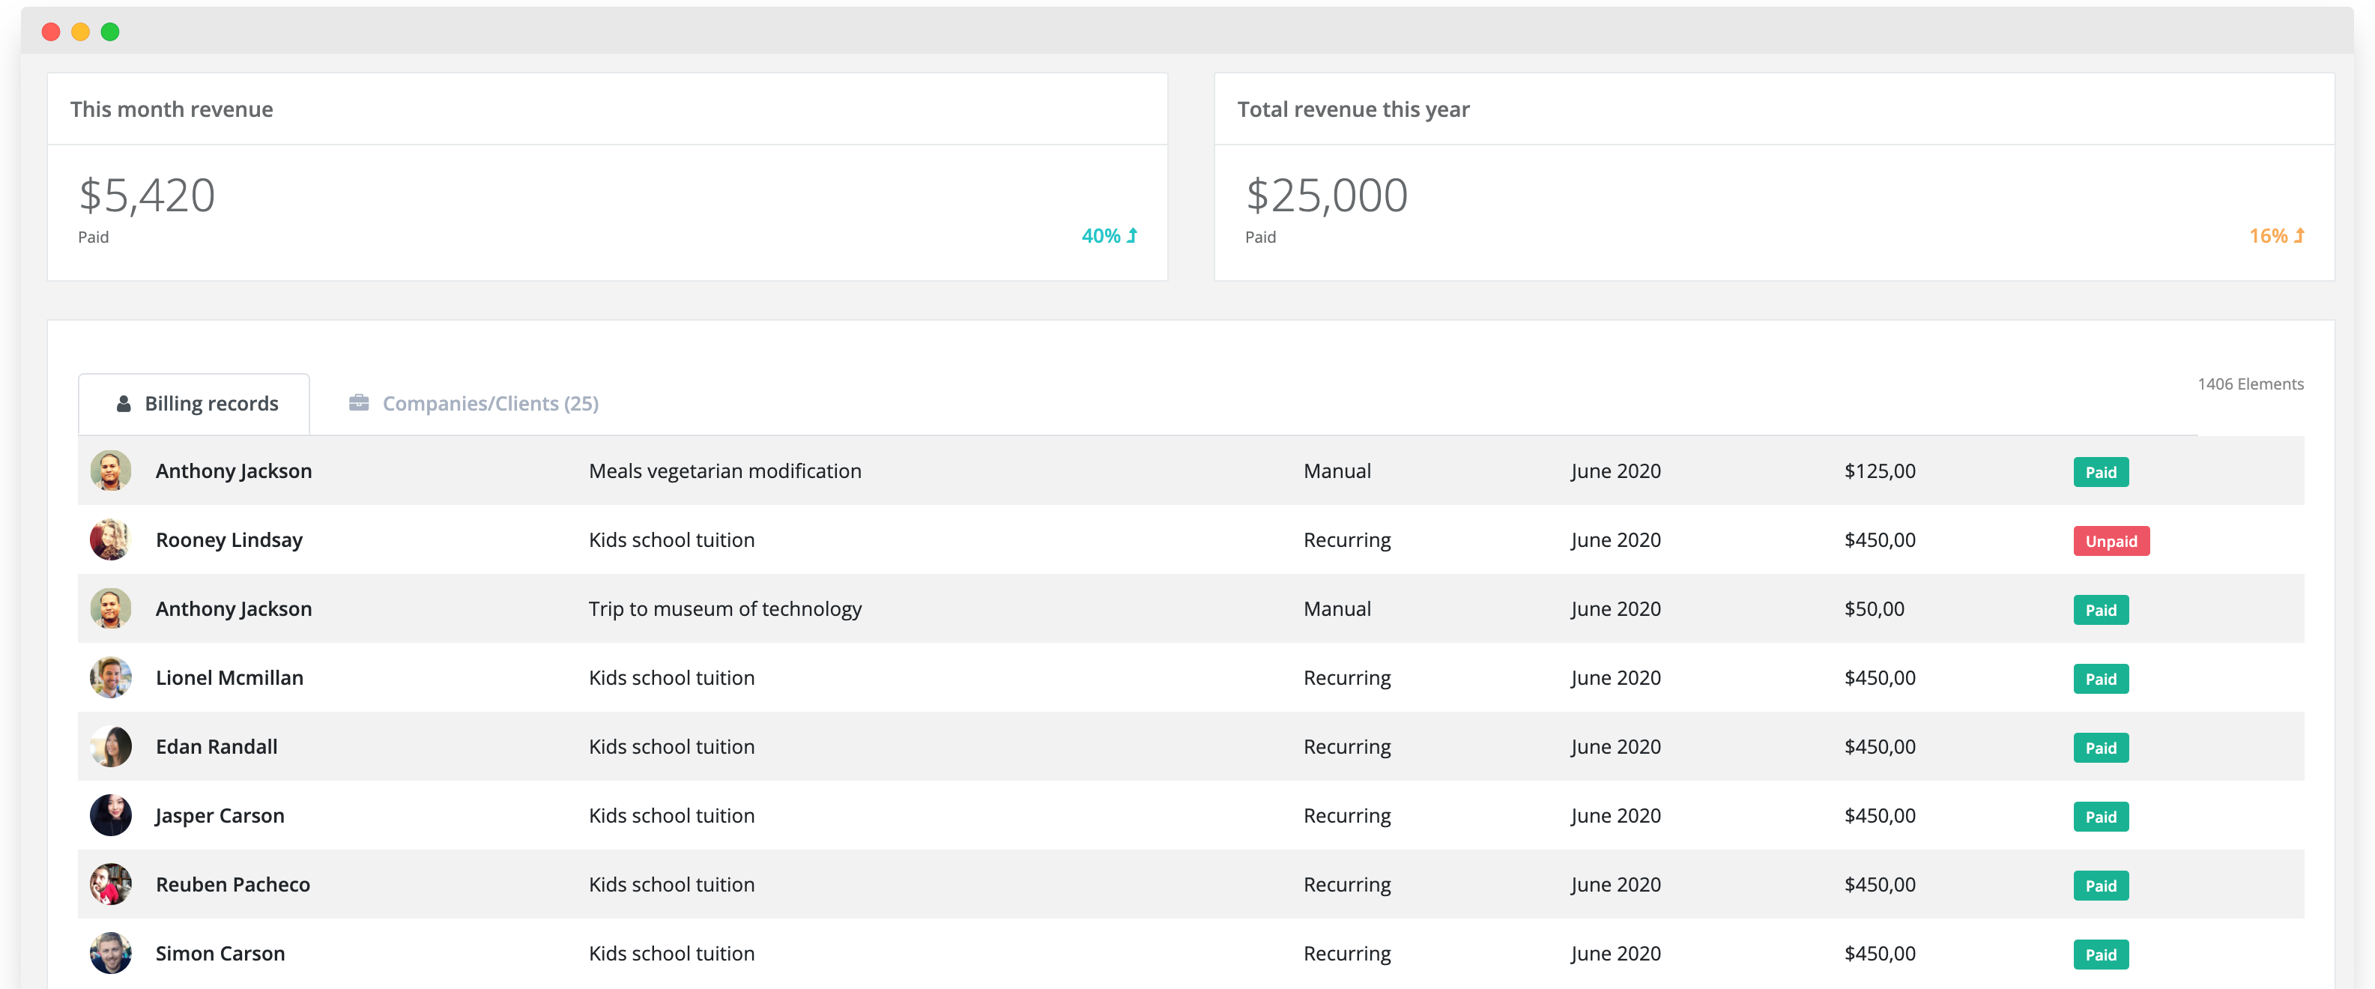Click the Paid badge for Reuben Pacheco
Screen dimensions: 2375x989
coord(2102,886)
